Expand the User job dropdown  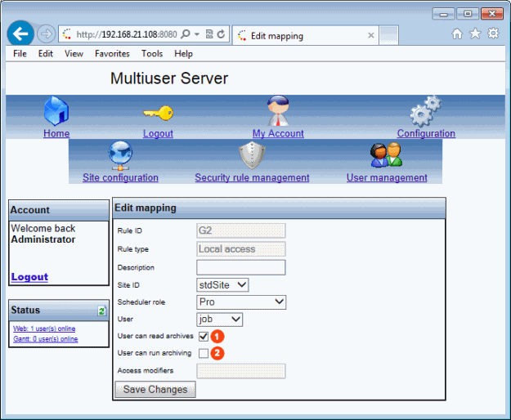(x=220, y=319)
